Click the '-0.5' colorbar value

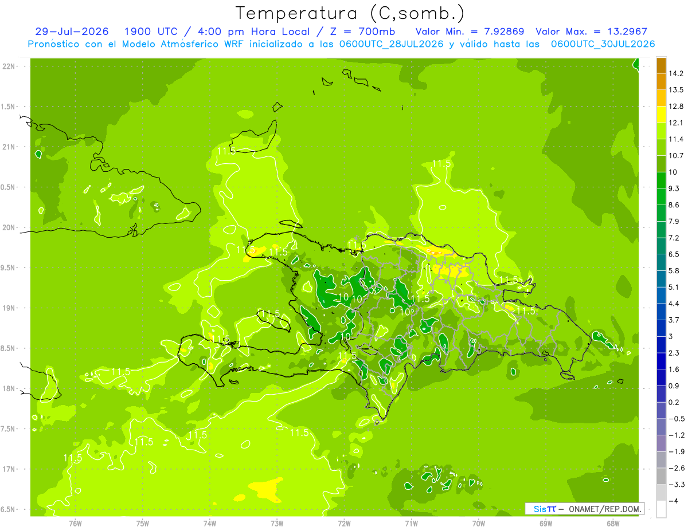tap(677, 418)
